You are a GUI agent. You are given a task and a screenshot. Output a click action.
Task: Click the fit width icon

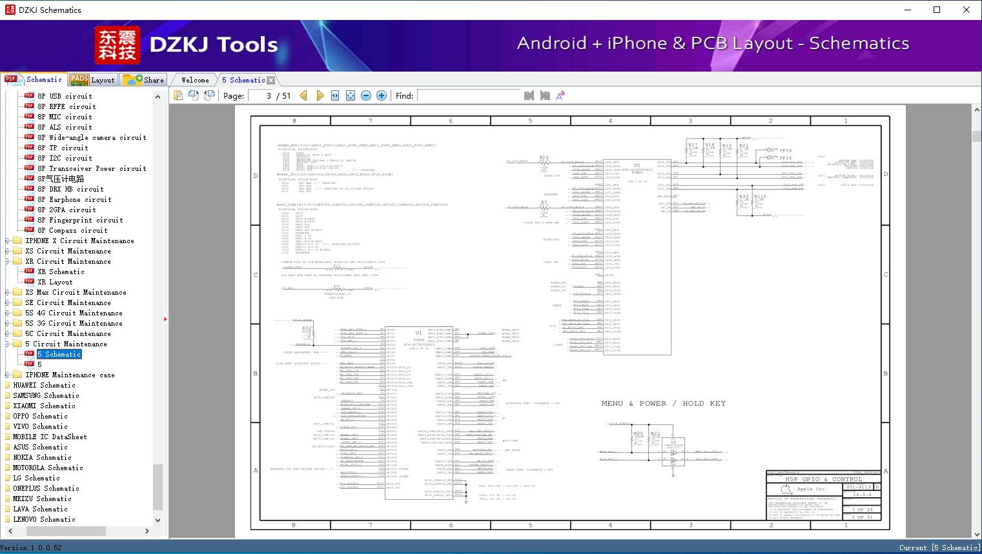click(335, 95)
